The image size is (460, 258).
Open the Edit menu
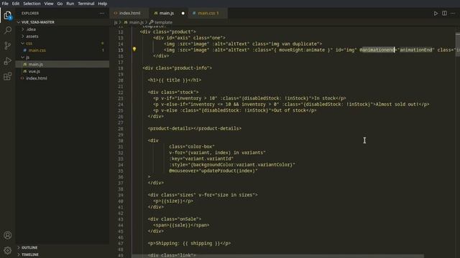point(16,4)
